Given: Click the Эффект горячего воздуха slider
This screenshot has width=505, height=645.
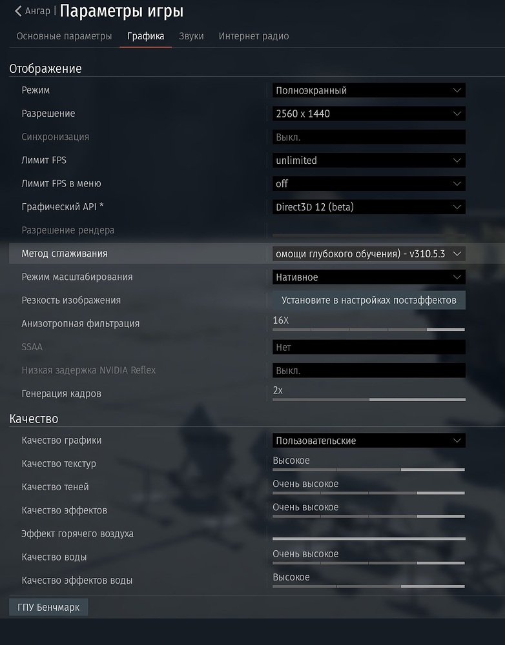Looking at the screenshot, I should (368, 538).
